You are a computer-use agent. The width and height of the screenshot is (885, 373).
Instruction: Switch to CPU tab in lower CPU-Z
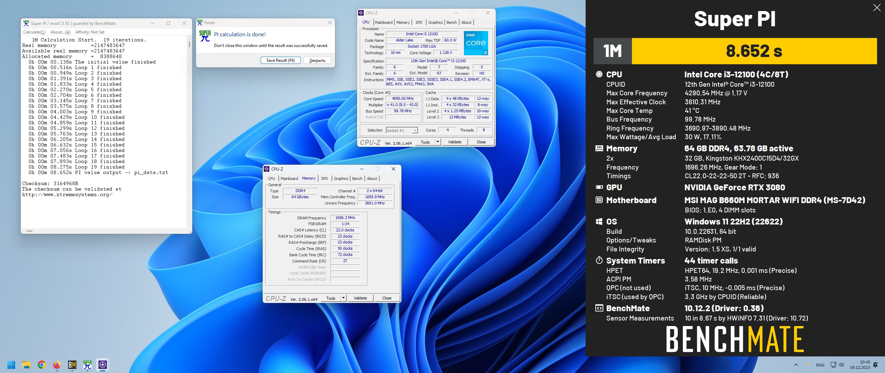tap(271, 179)
